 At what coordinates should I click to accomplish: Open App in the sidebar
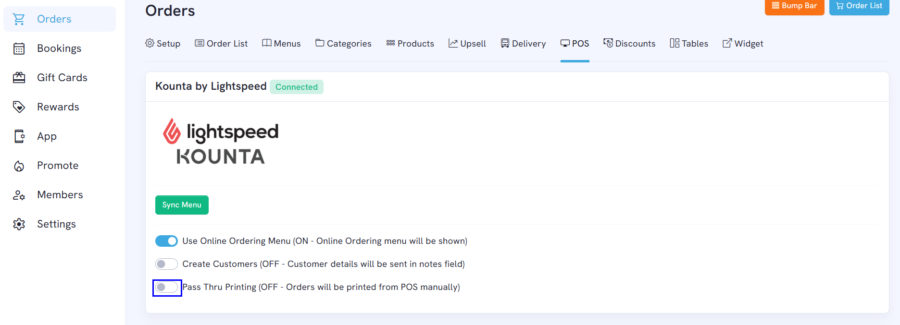60,136
